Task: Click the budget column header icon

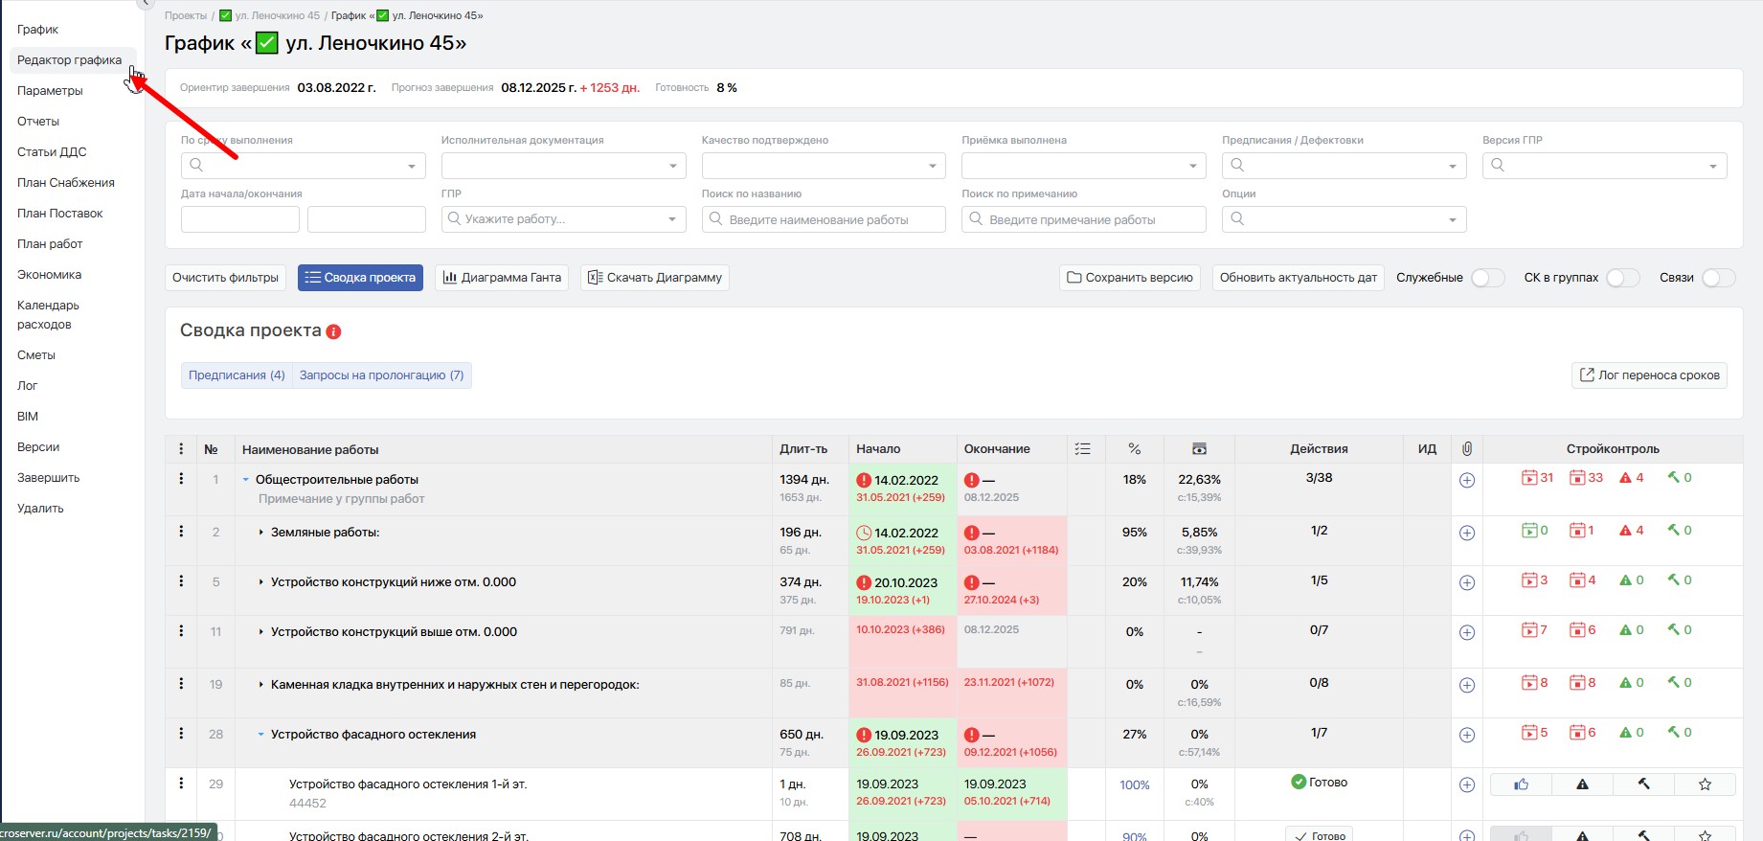Action: click(x=1199, y=448)
